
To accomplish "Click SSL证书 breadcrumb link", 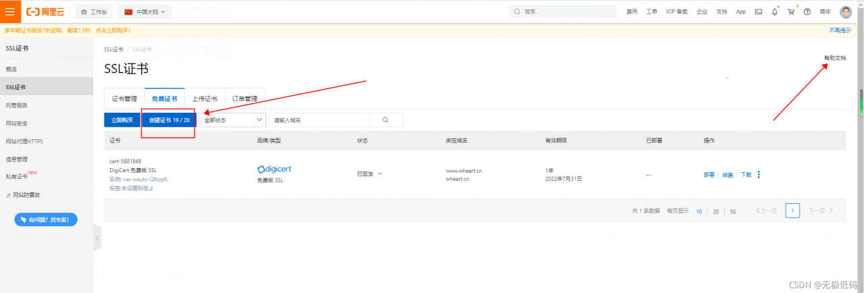I will pyautogui.click(x=113, y=49).
